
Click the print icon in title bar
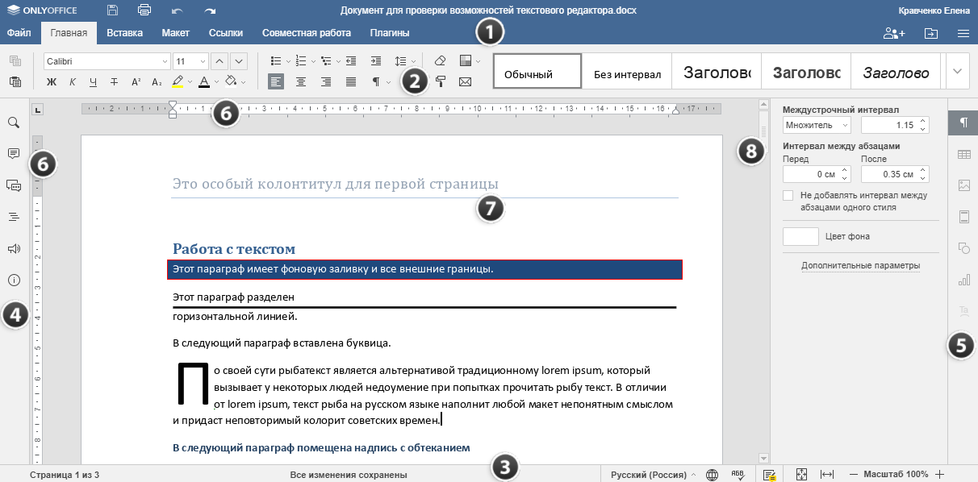click(144, 10)
